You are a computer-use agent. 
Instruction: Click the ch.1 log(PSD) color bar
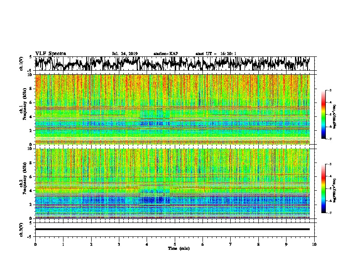323,115
